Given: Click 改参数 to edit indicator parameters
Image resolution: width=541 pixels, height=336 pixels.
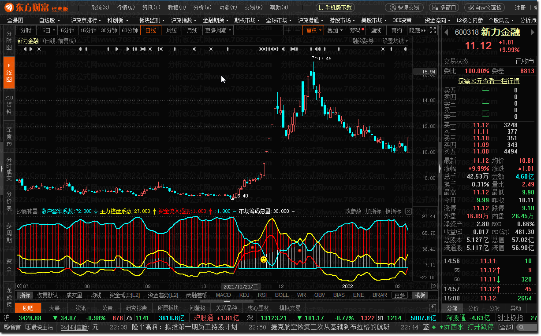Looking at the screenshot, I should [353, 211].
